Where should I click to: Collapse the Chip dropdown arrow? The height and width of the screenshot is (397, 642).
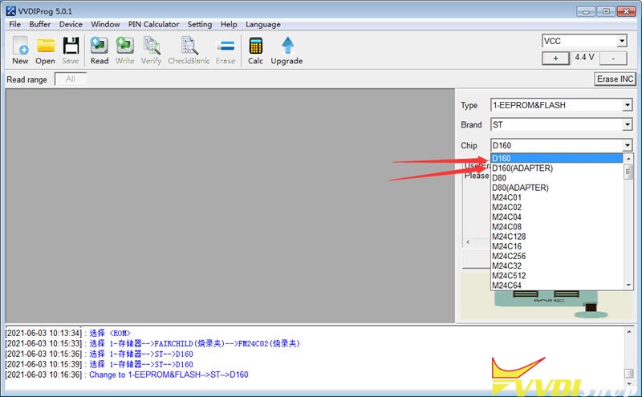point(628,145)
